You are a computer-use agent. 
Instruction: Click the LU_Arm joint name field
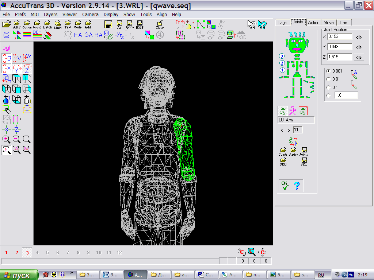click(296, 120)
